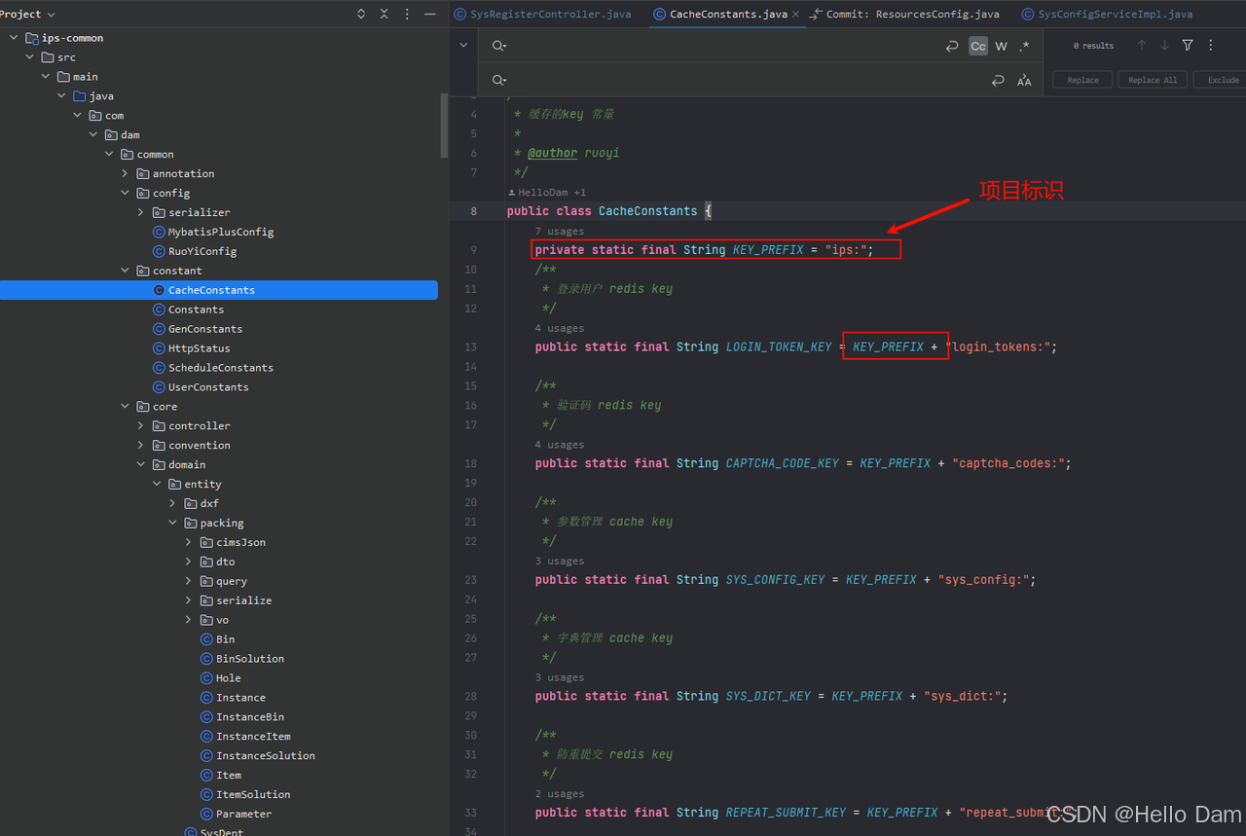The image size is (1246, 836).
Task: Collapse the ips-common module node
Action: [x=13, y=38]
